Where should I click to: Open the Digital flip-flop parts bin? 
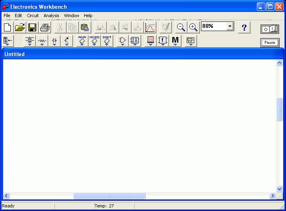click(x=135, y=41)
